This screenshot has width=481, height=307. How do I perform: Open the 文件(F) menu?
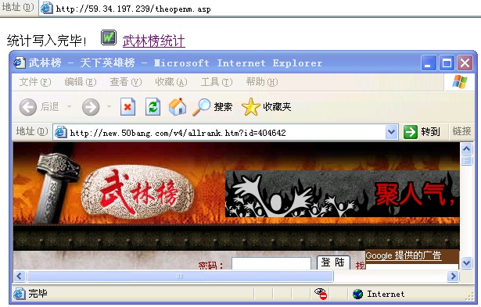(x=35, y=82)
